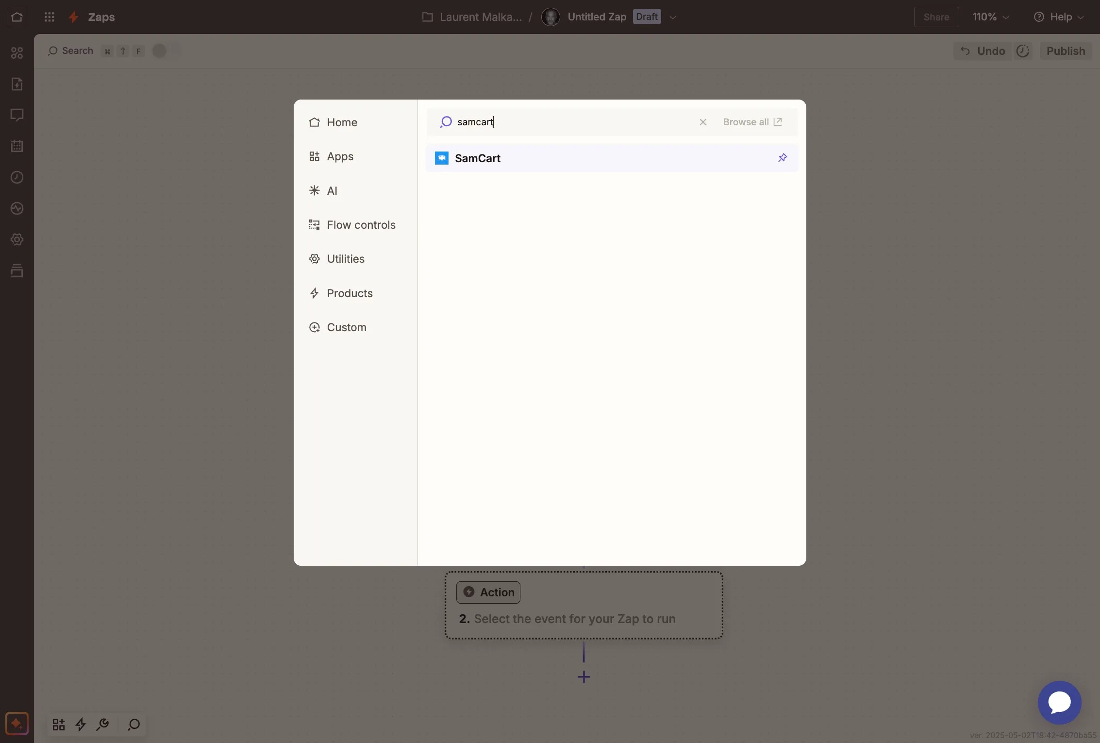Select the Home category in app picker
The width and height of the screenshot is (1100, 743).
(x=355, y=122)
